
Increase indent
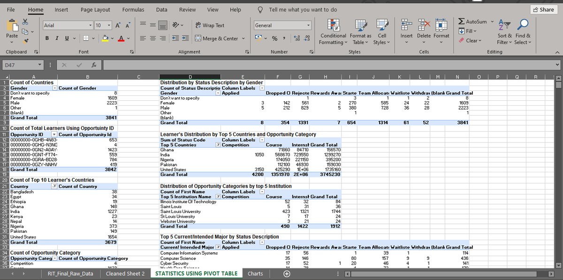tap(185, 38)
